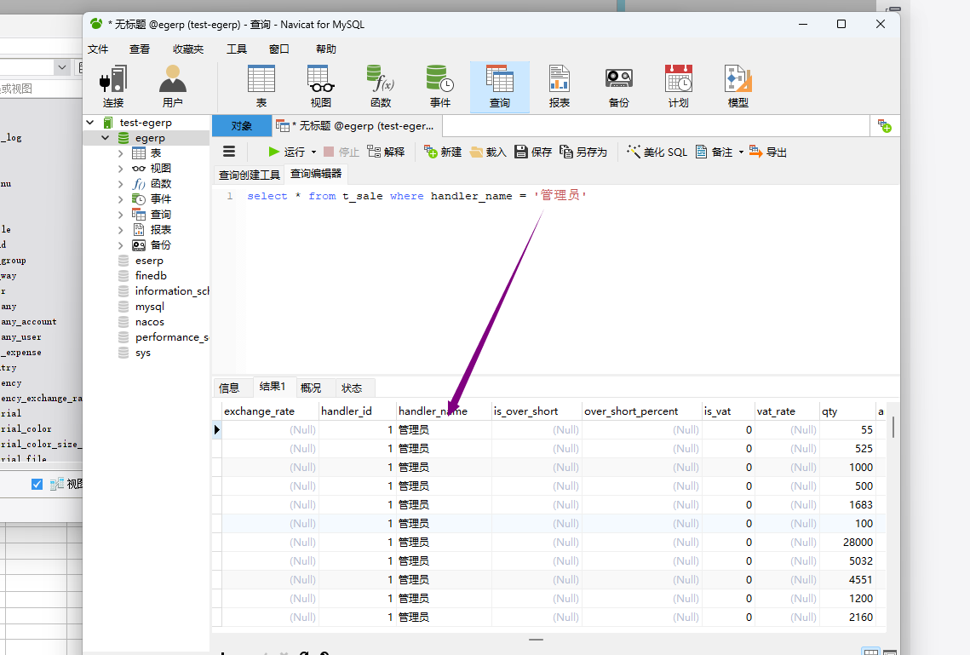
Task: Collapse the egerp database tree node
Action: pyautogui.click(x=106, y=138)
